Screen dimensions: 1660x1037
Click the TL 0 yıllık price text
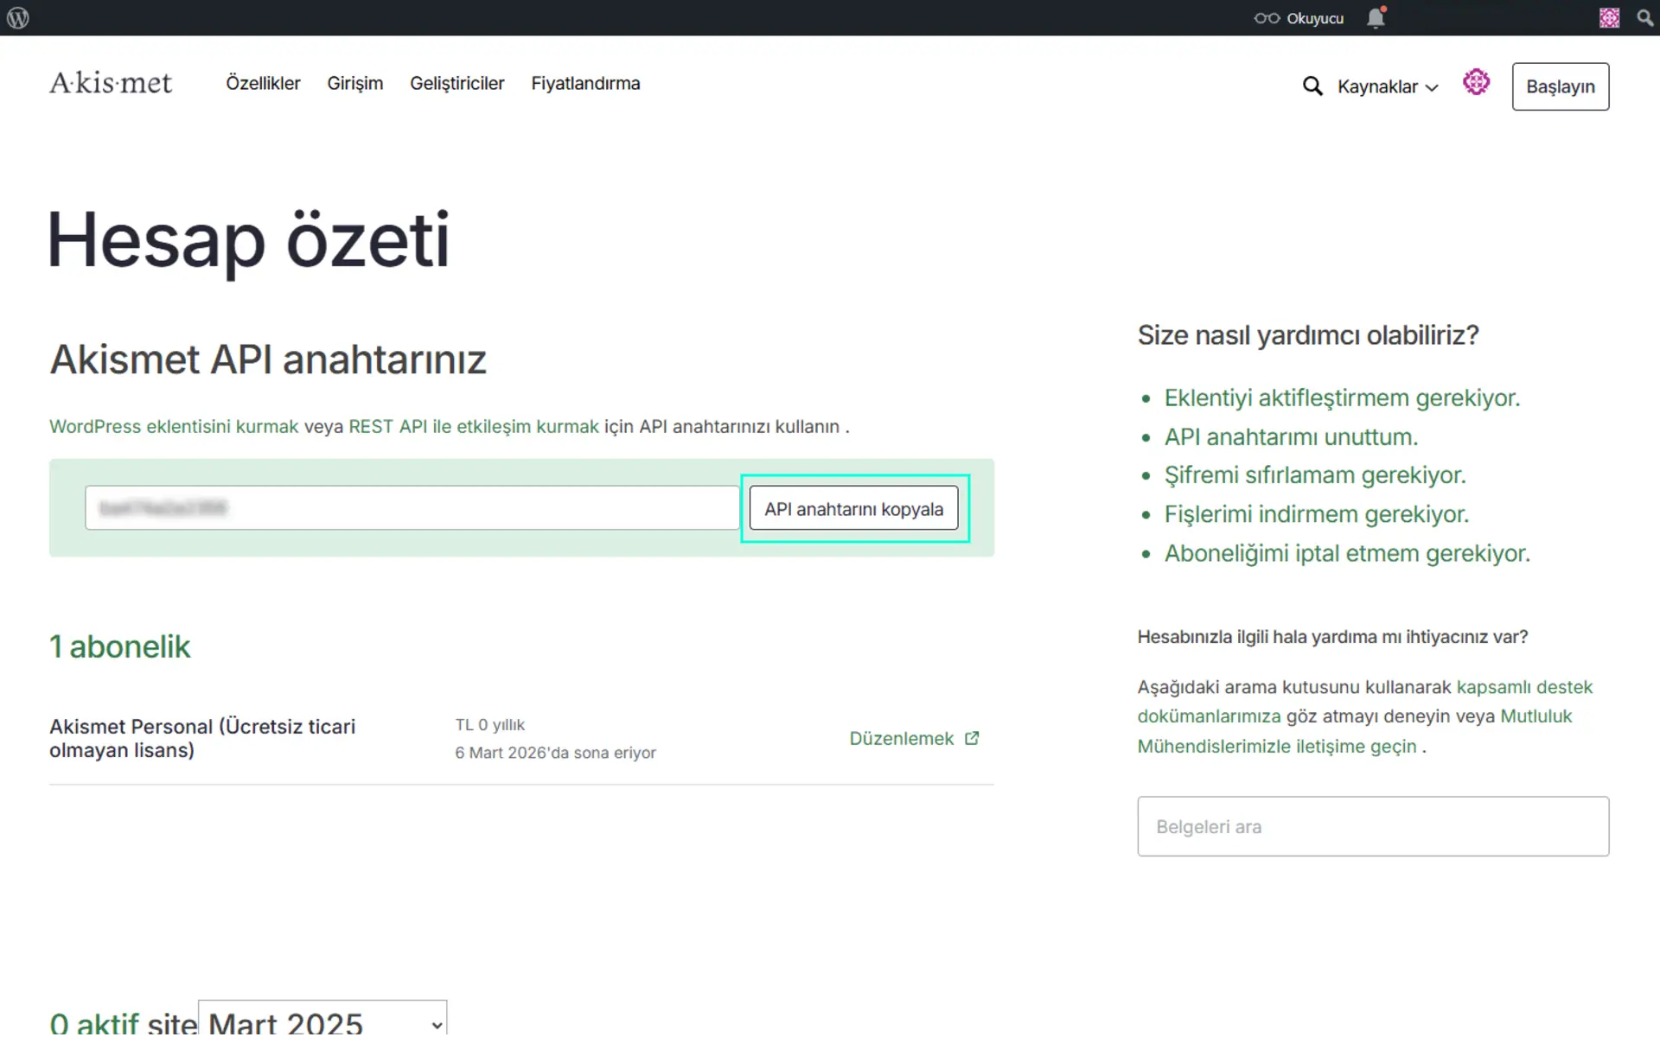[x=489, y=724]
